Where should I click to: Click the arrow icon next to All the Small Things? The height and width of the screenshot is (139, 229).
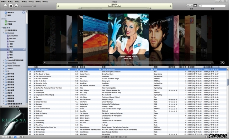(69, 69)
